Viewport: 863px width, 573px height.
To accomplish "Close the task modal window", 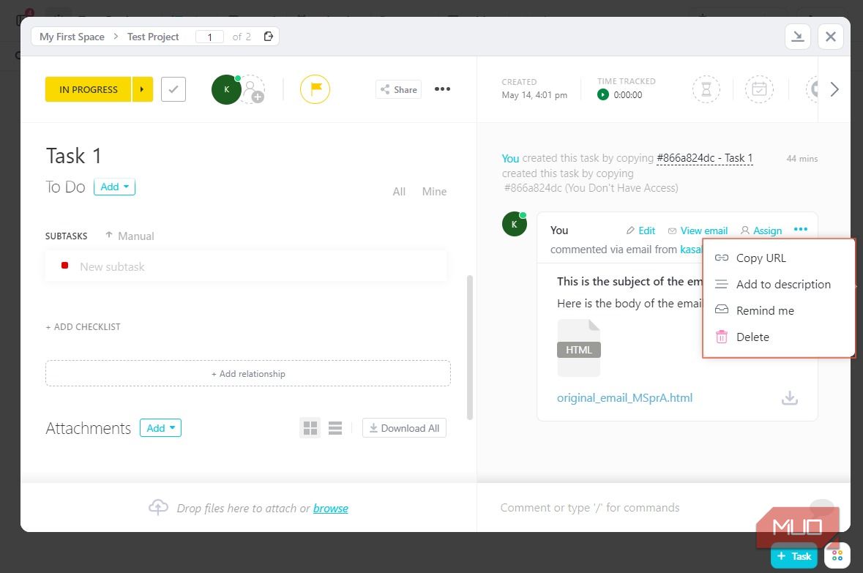I will coord(831,37).
